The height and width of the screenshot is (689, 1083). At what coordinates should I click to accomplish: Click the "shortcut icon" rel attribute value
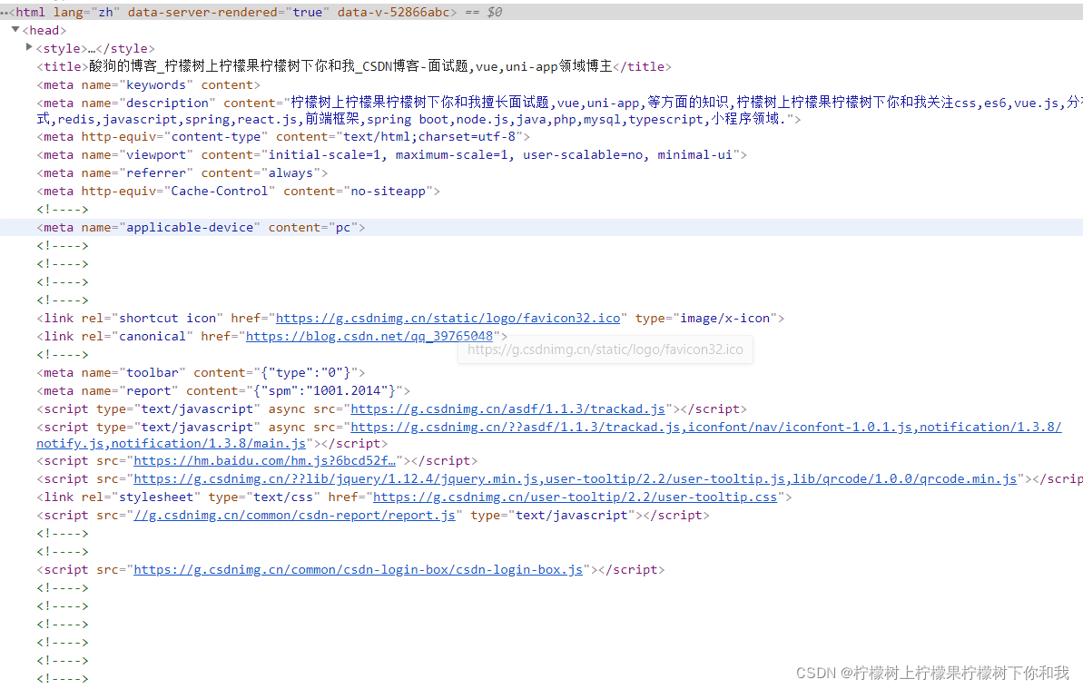coord(168,319)
